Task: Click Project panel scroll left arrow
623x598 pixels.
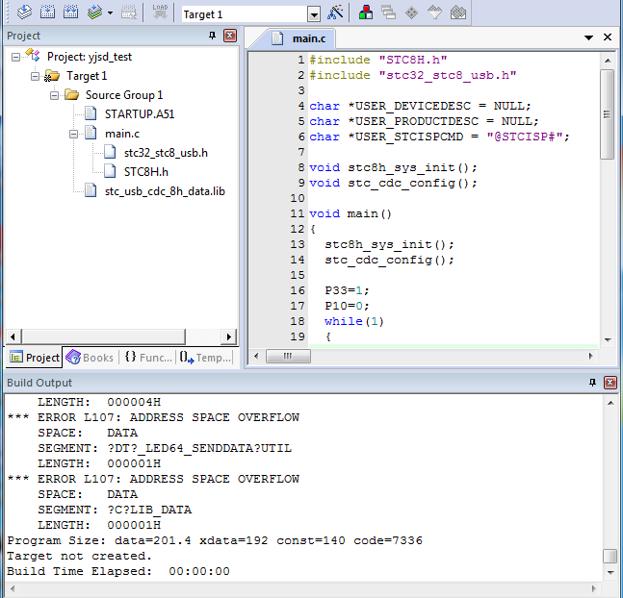Action: pyautogui.click(x=13, y=336)
